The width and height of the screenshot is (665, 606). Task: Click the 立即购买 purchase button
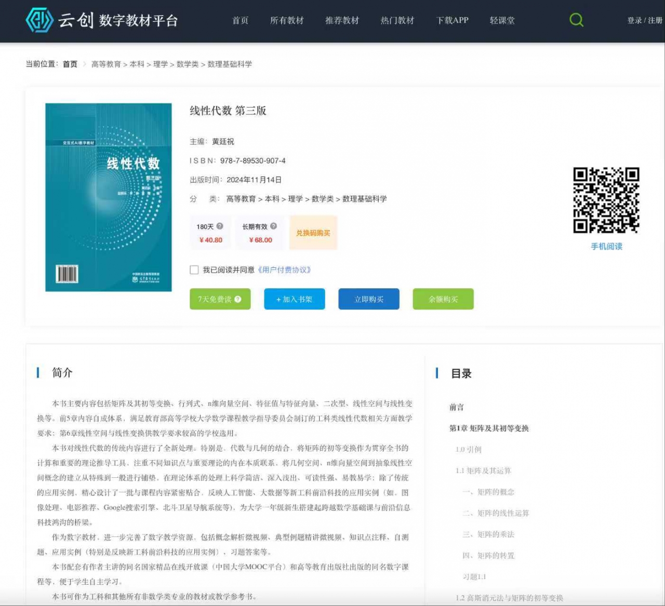pyautogui.click(x=368, y=299)
